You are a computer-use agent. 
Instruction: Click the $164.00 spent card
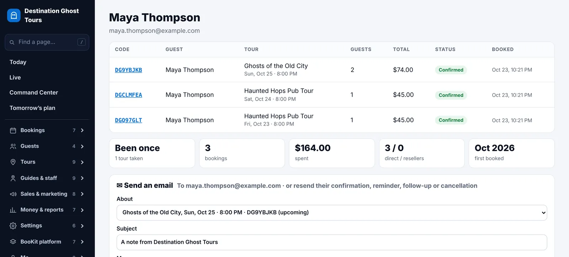(x=332, y=153)
